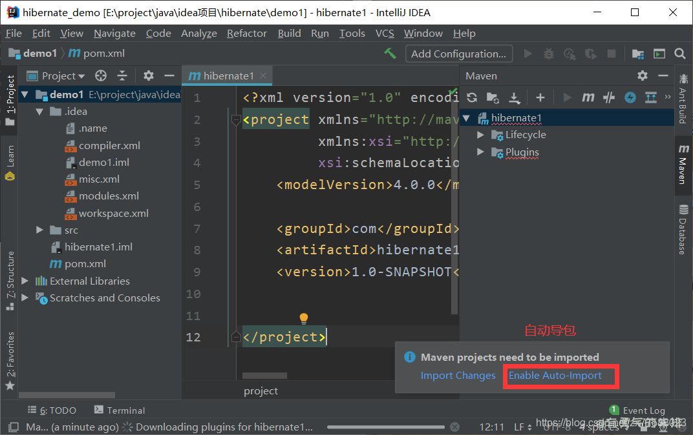Click locate-current-file crosshair in Project panel

pos(101,76)
